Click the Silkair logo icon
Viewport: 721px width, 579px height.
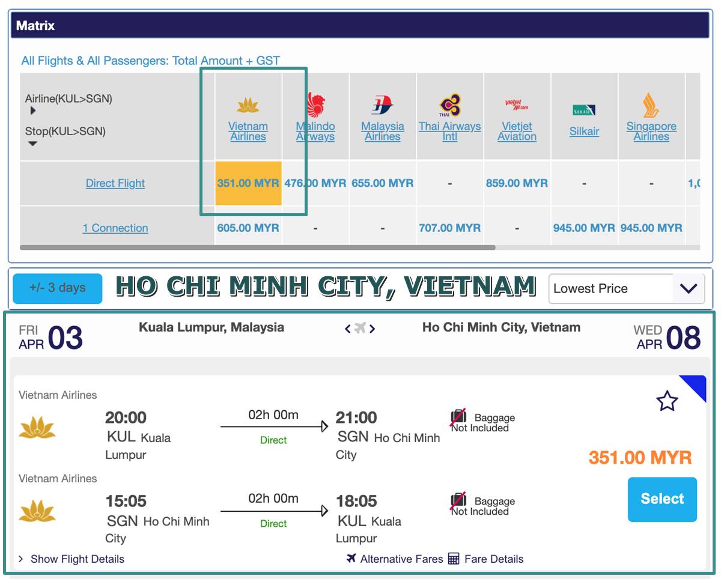click(584, 110)
